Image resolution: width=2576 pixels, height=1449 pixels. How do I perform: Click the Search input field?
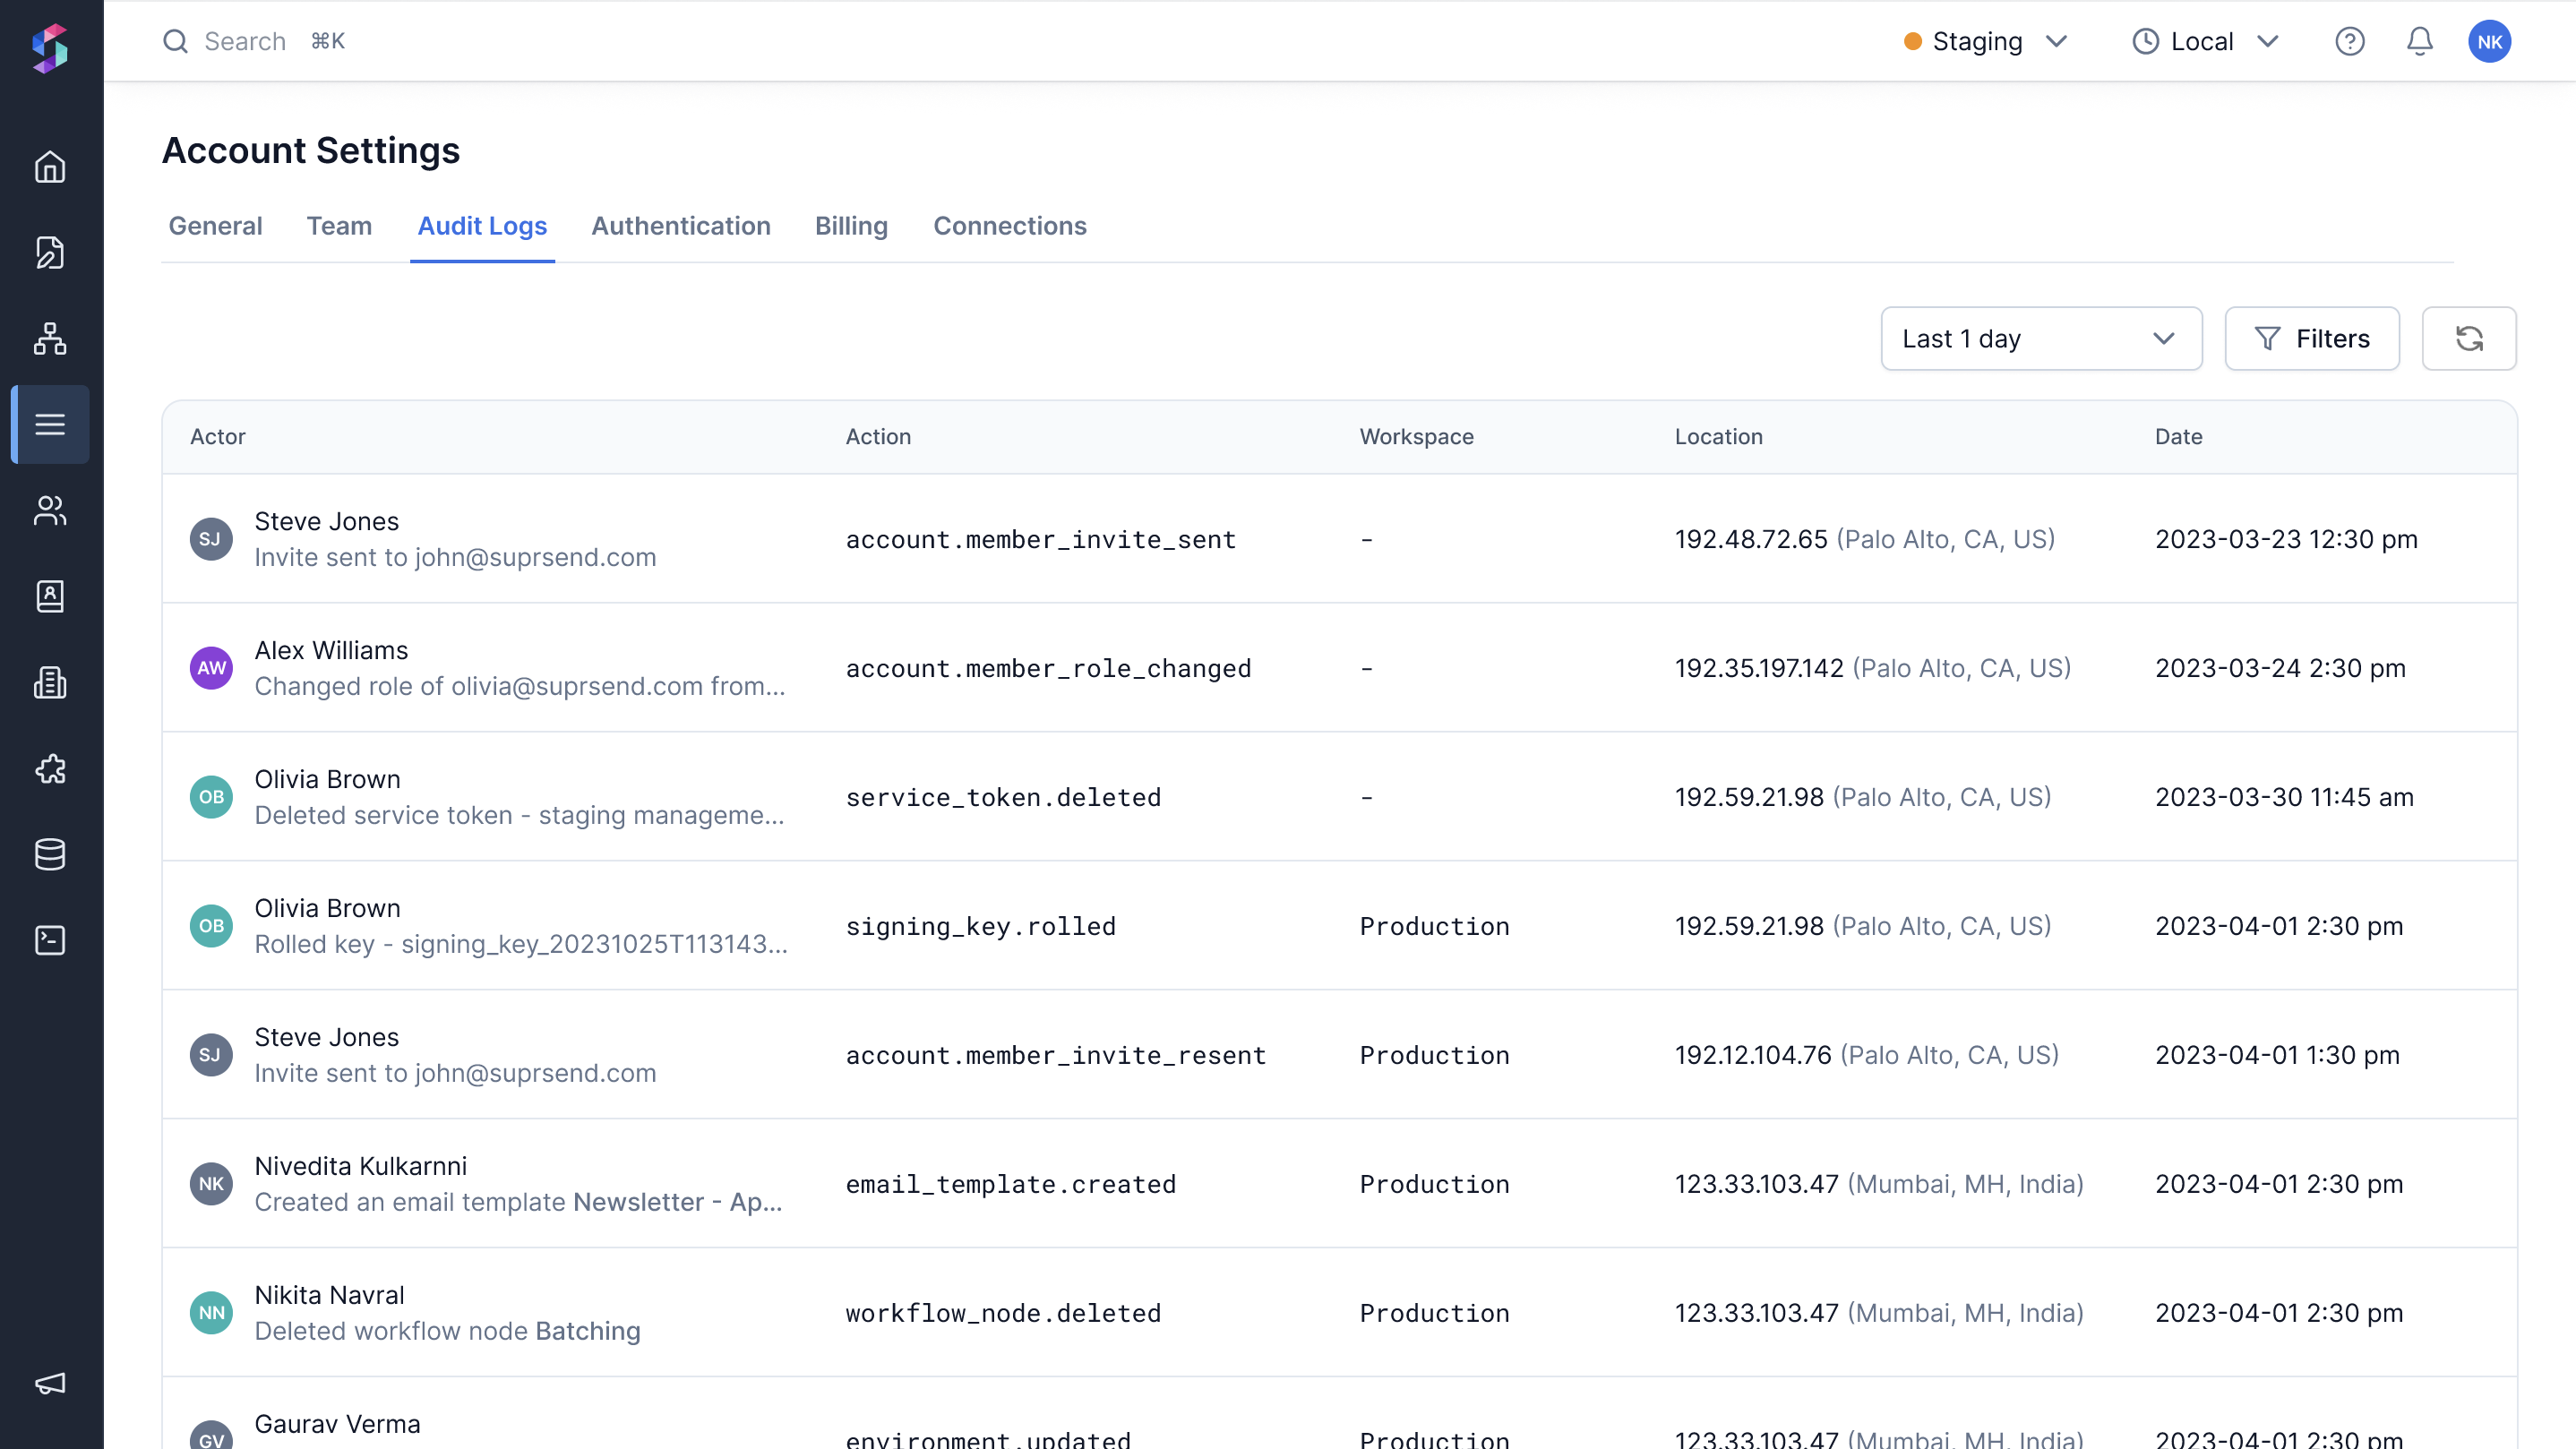point(245,41)
